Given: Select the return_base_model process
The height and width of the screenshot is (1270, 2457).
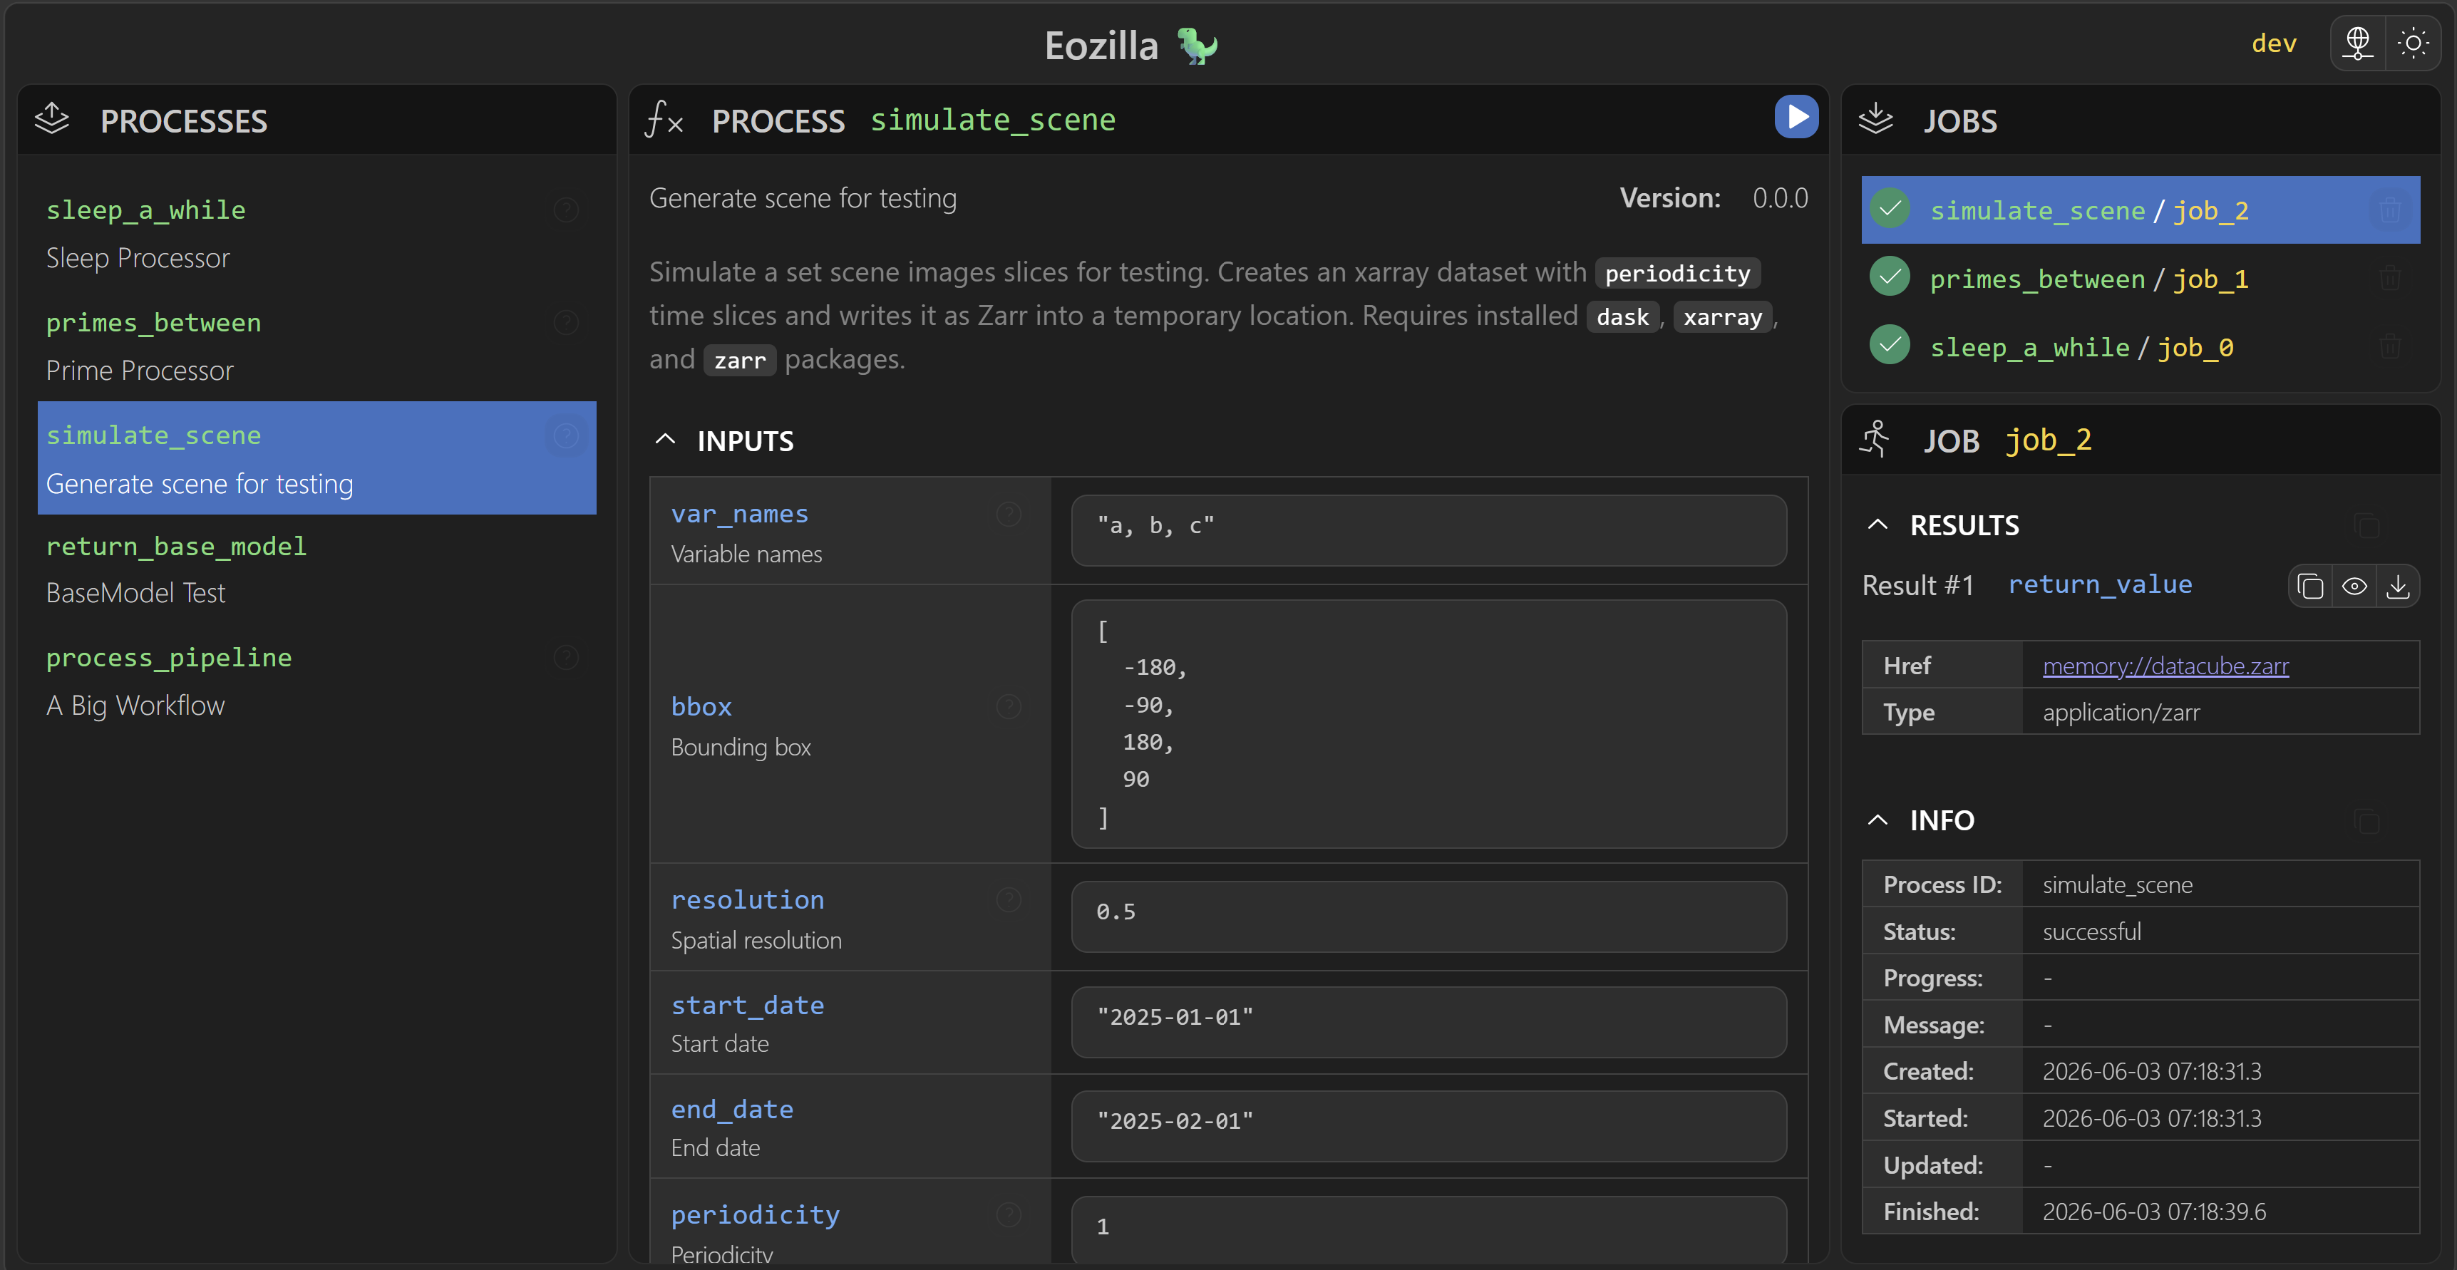Looking at the screenshot, I should coord(316,569).
